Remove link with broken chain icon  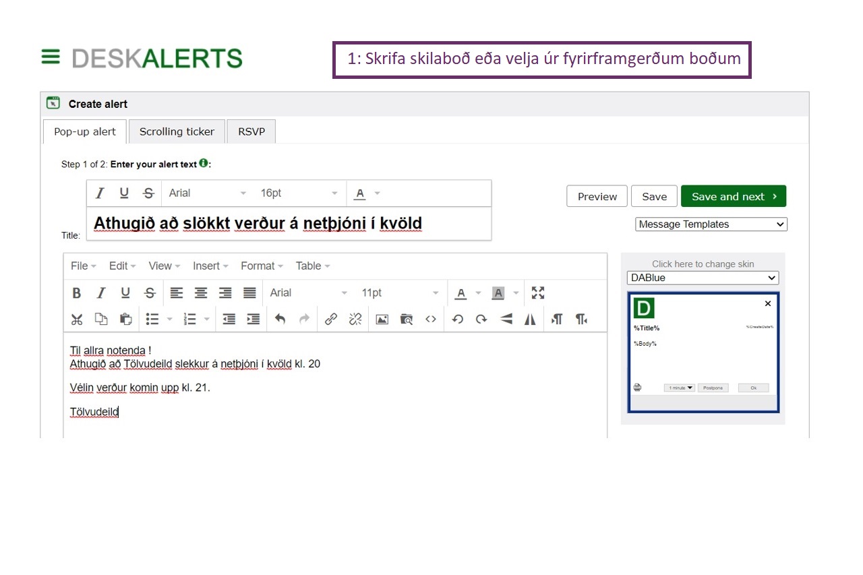coord(355,320)
